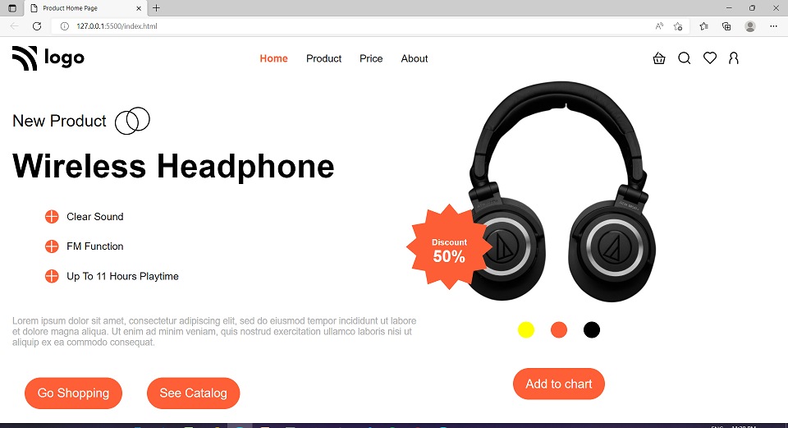Click the search magnifier icon
The image size is (788, 428).
[684, 58]
